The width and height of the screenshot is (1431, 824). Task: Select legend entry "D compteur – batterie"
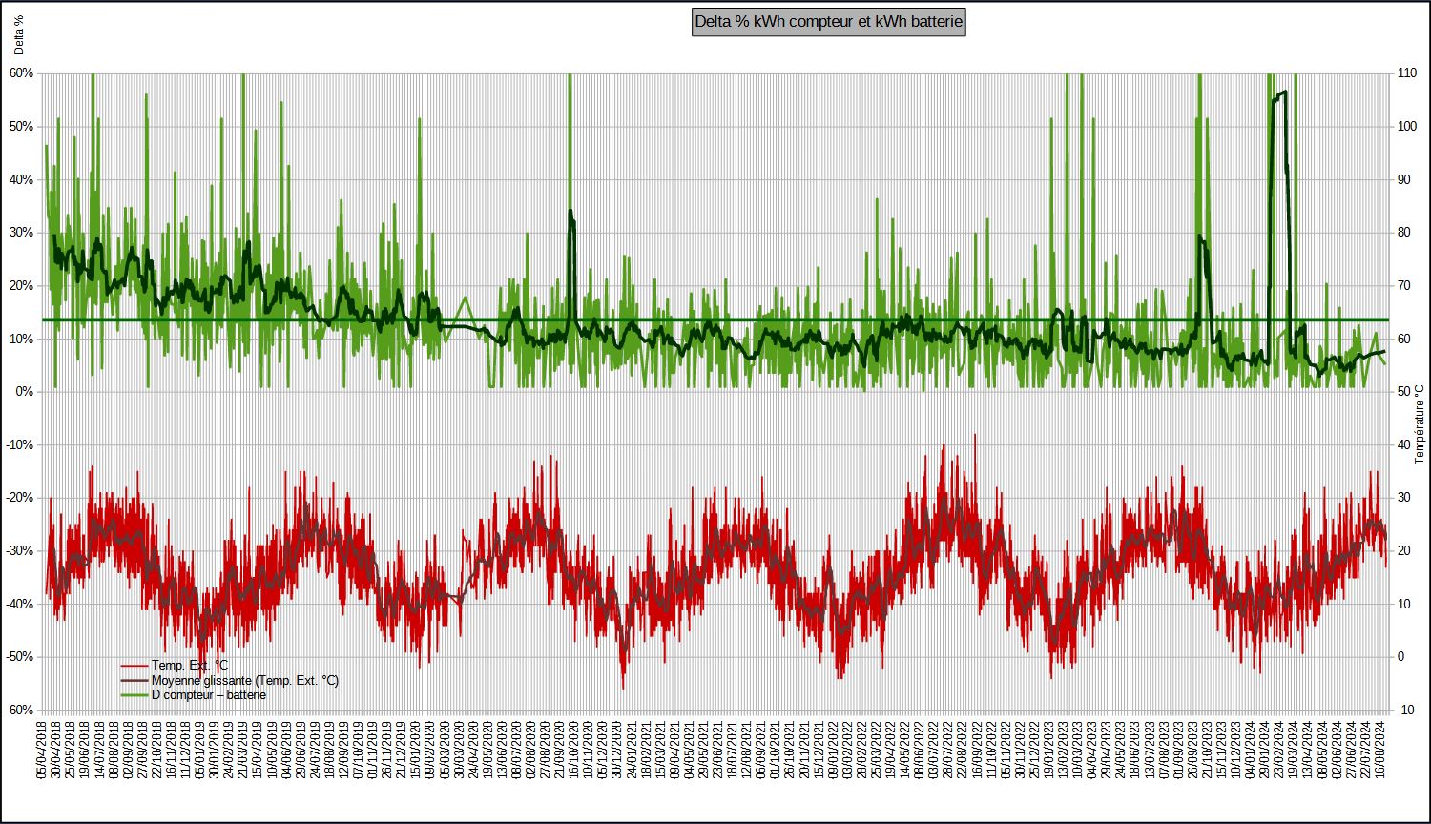pos(209,694)
